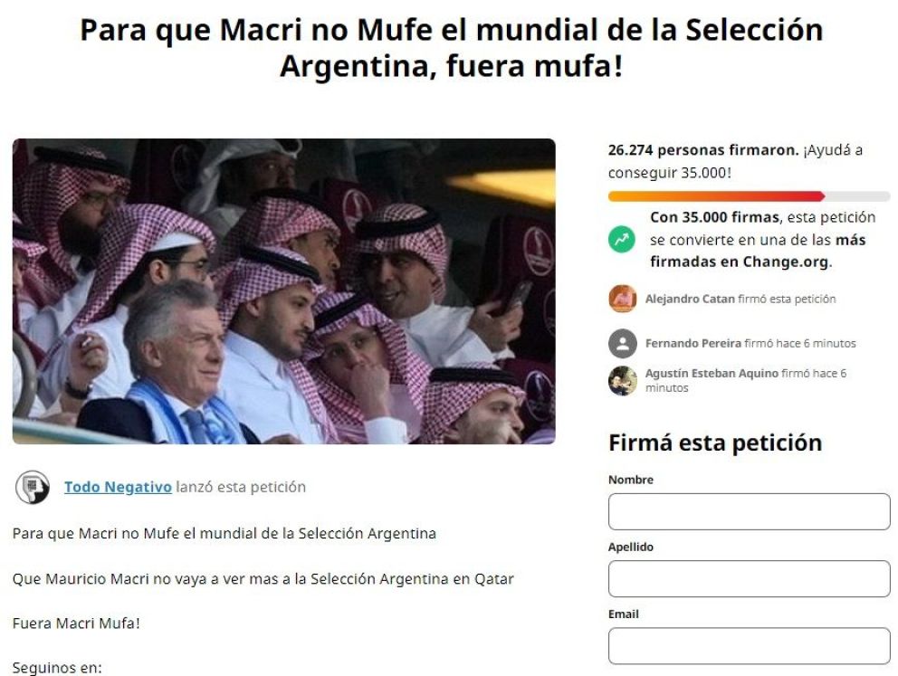
Task: Click the name Agustín Esteban Aquino
Action: pos(712,373)
